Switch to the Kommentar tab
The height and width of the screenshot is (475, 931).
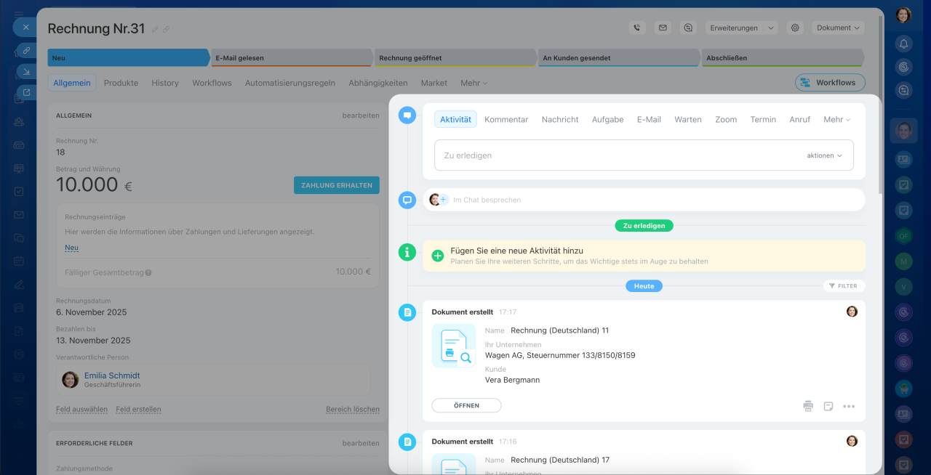506,119
